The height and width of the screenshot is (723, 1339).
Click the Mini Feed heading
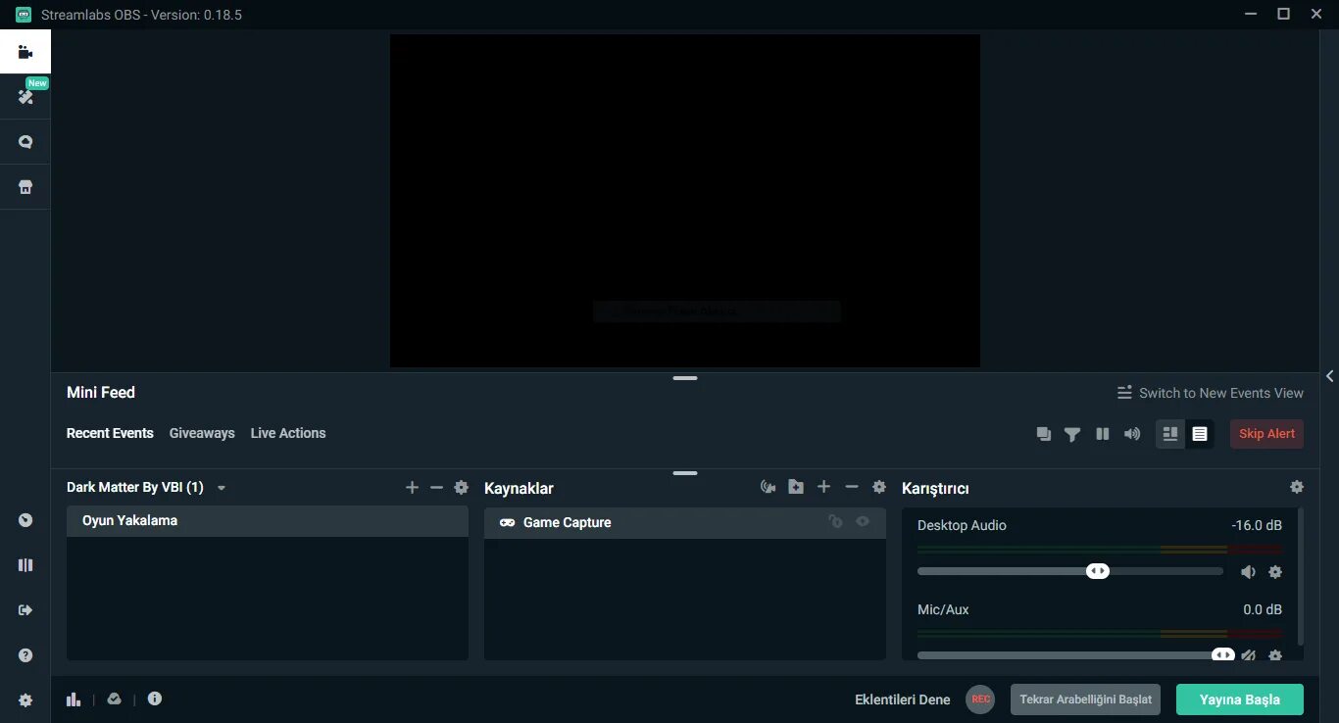coord(101,392)
